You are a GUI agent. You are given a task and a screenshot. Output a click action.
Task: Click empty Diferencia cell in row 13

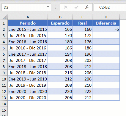click(106, 98)
